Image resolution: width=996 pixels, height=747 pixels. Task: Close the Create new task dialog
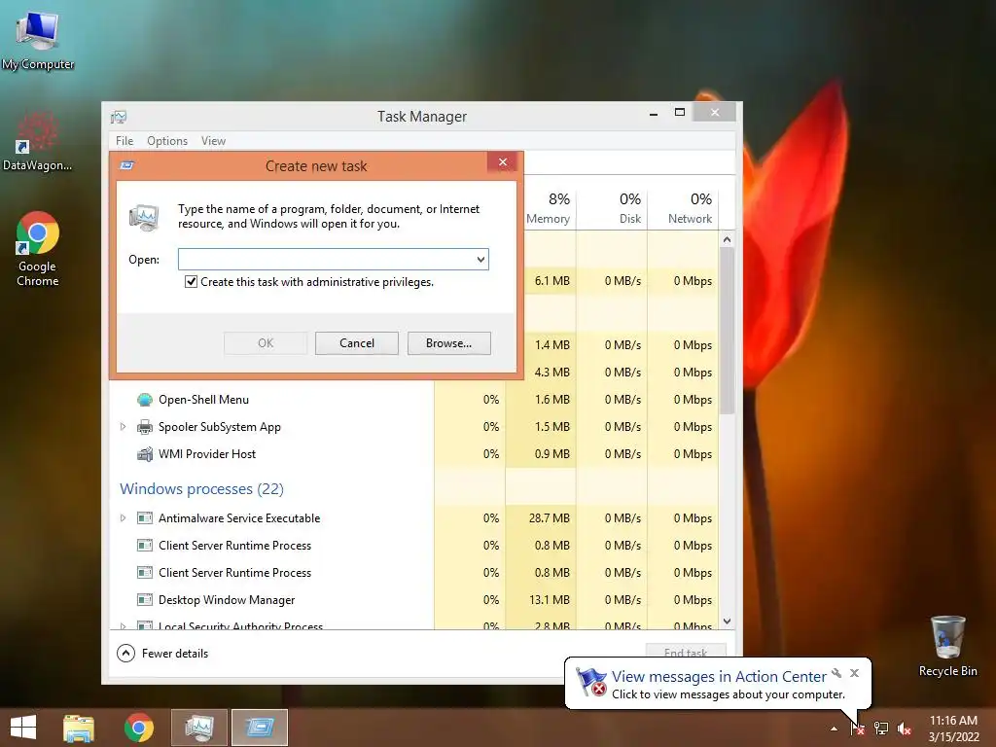tap(503, 162)
